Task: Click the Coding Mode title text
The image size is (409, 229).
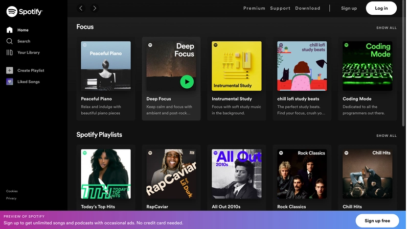Action: tap(357, 99)
